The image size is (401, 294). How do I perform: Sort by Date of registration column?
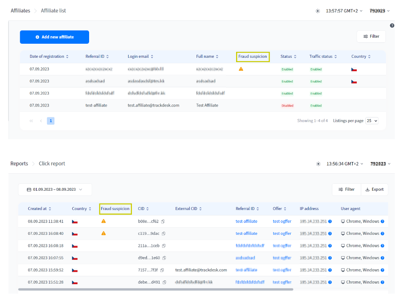[49, 57]
